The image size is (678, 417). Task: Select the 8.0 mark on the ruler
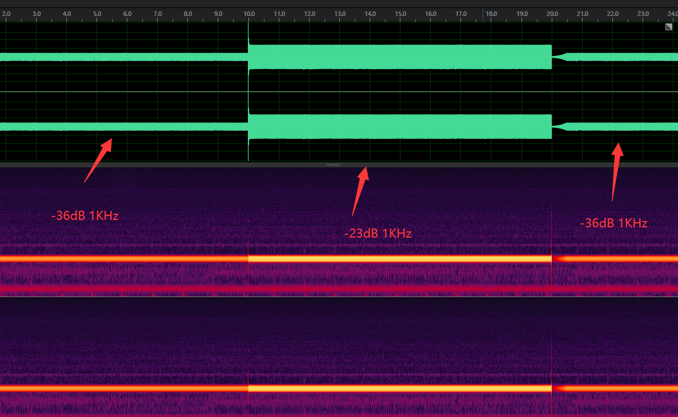click(x=188, y=14)
